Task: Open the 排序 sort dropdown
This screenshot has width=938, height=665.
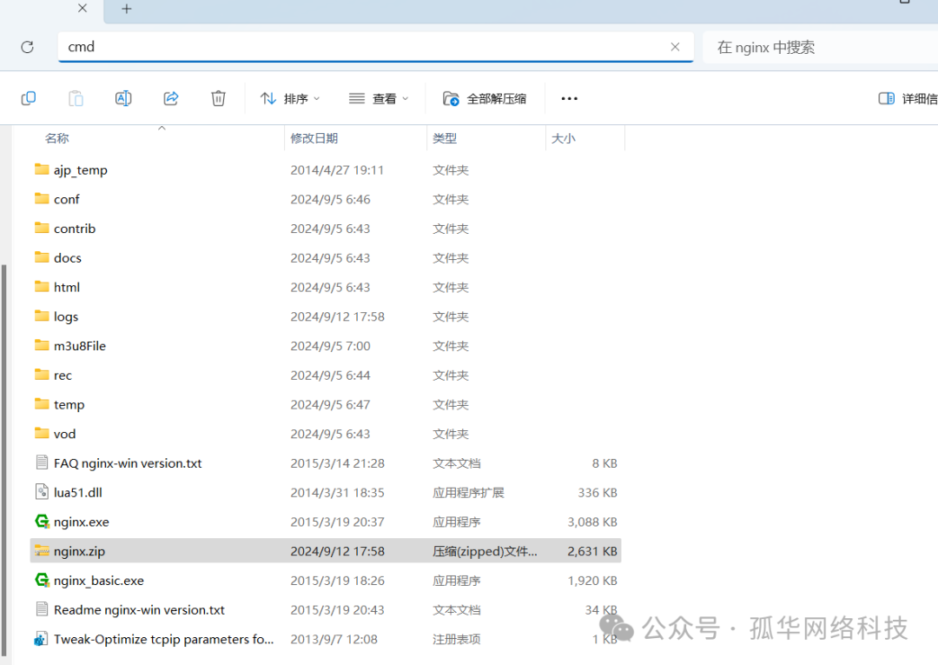Action: click(x=290, y=98)
